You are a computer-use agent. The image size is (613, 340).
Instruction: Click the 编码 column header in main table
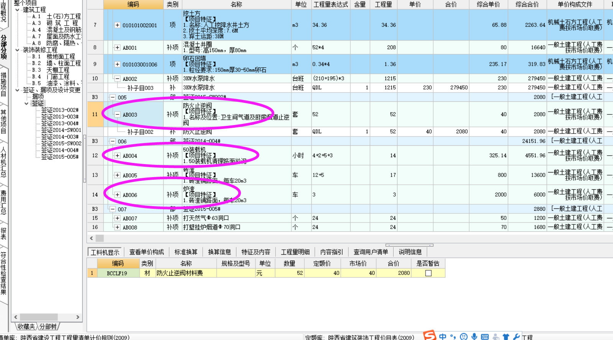(133, 5)
